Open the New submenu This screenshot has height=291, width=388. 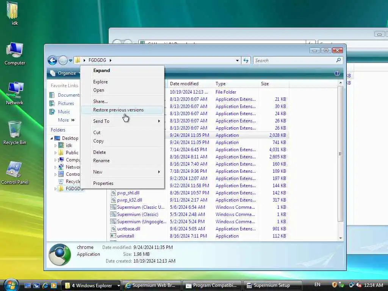coord(122,172)
